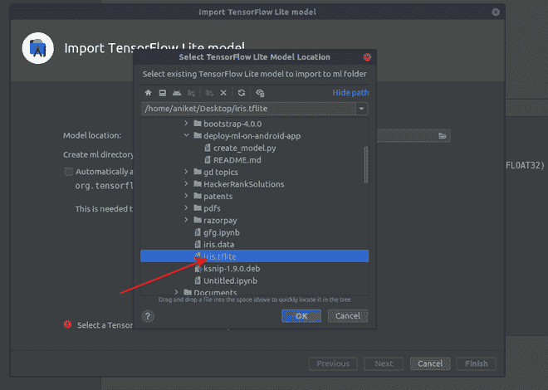Open the path history dropdown arrow
Image resolution: width=548 pixels, height=390 pixels.
point(362,109)
